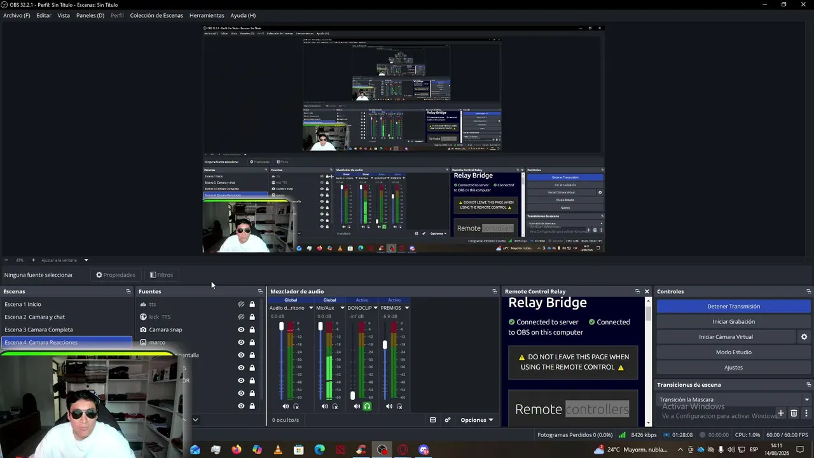814x458 pixels.
Task: Open virtual camera settings gear
Action: pyautogui.click(x=804, y=337)
